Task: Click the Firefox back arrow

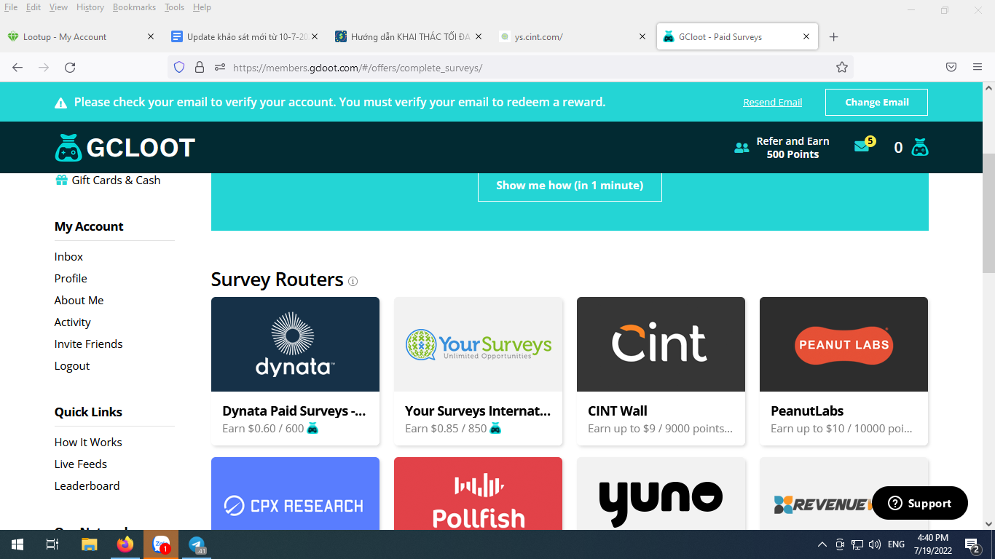Action: pos(17,68)
